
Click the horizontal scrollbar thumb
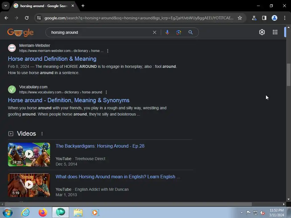pos(128,204)
